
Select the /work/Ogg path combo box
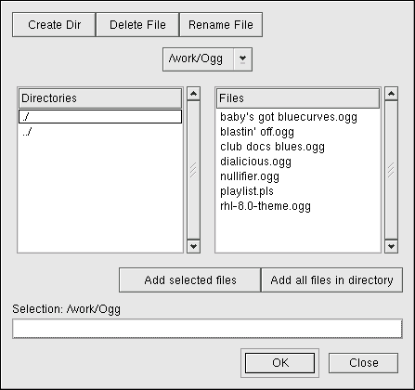tap(207, 59)
